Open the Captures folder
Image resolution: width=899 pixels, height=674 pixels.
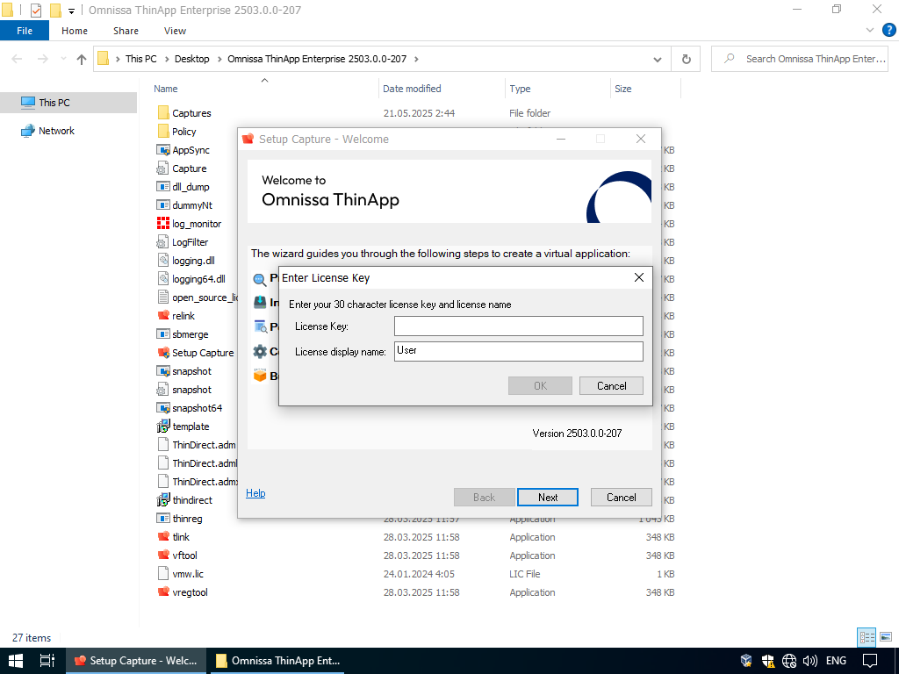[x=191, y=113]
